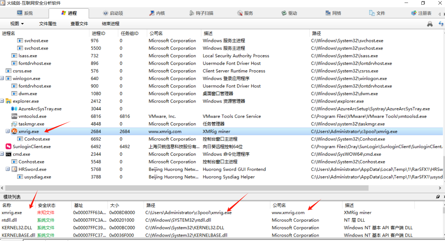Screen dimensions: 445x241
Task: Click the tab strip left scroll arrow
Action: point(440,14)
